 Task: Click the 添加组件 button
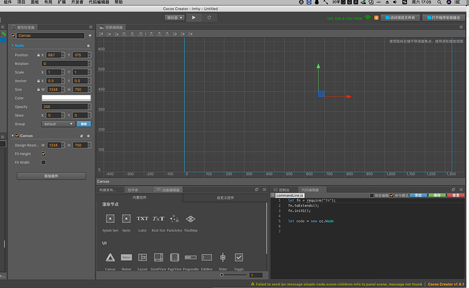[51, 176]
